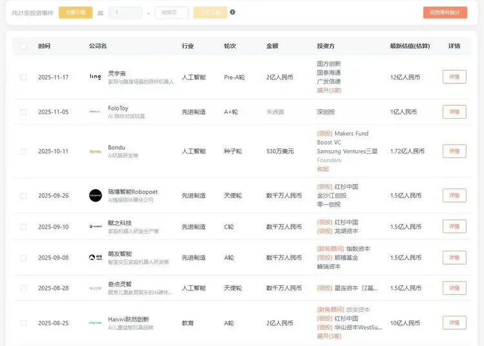Screen dimensions: 484x346
Task: Click the 最新估值(估算) column header
Action: tap(410, 46)
